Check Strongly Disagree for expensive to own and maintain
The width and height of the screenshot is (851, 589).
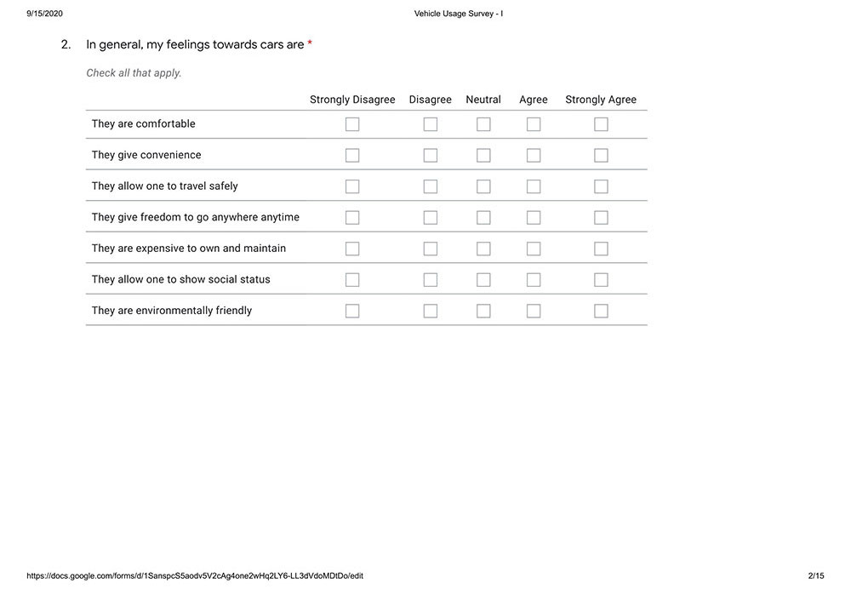[x=352, y=249]
